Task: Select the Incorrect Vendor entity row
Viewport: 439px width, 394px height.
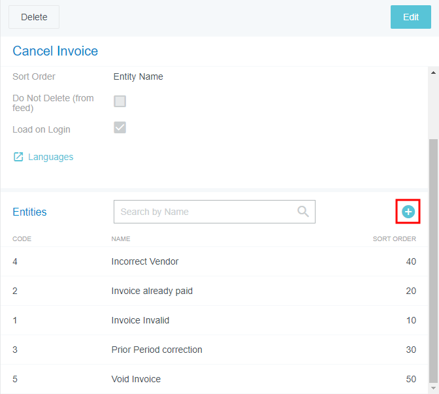Action: tap(145, 261)
